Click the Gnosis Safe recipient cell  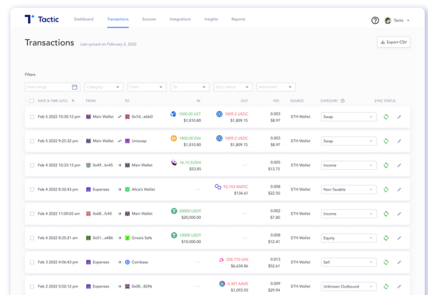[x=139, y=238]
